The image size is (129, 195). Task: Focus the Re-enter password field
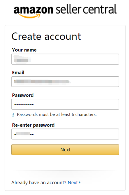point(65,134)
